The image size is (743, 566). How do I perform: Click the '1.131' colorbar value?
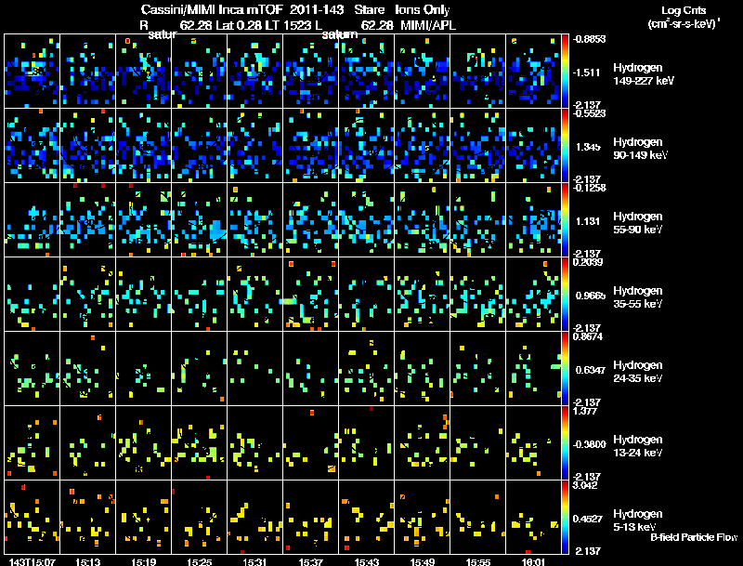click(x=588, y=221)
